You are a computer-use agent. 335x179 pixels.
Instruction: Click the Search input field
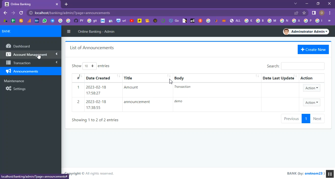click(302, 66)
